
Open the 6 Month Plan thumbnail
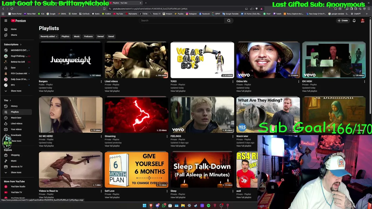pos(136,170)
